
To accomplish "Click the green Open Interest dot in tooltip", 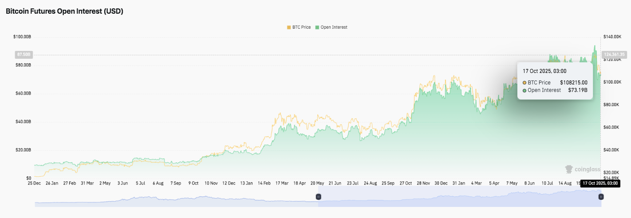I will 525,90.
